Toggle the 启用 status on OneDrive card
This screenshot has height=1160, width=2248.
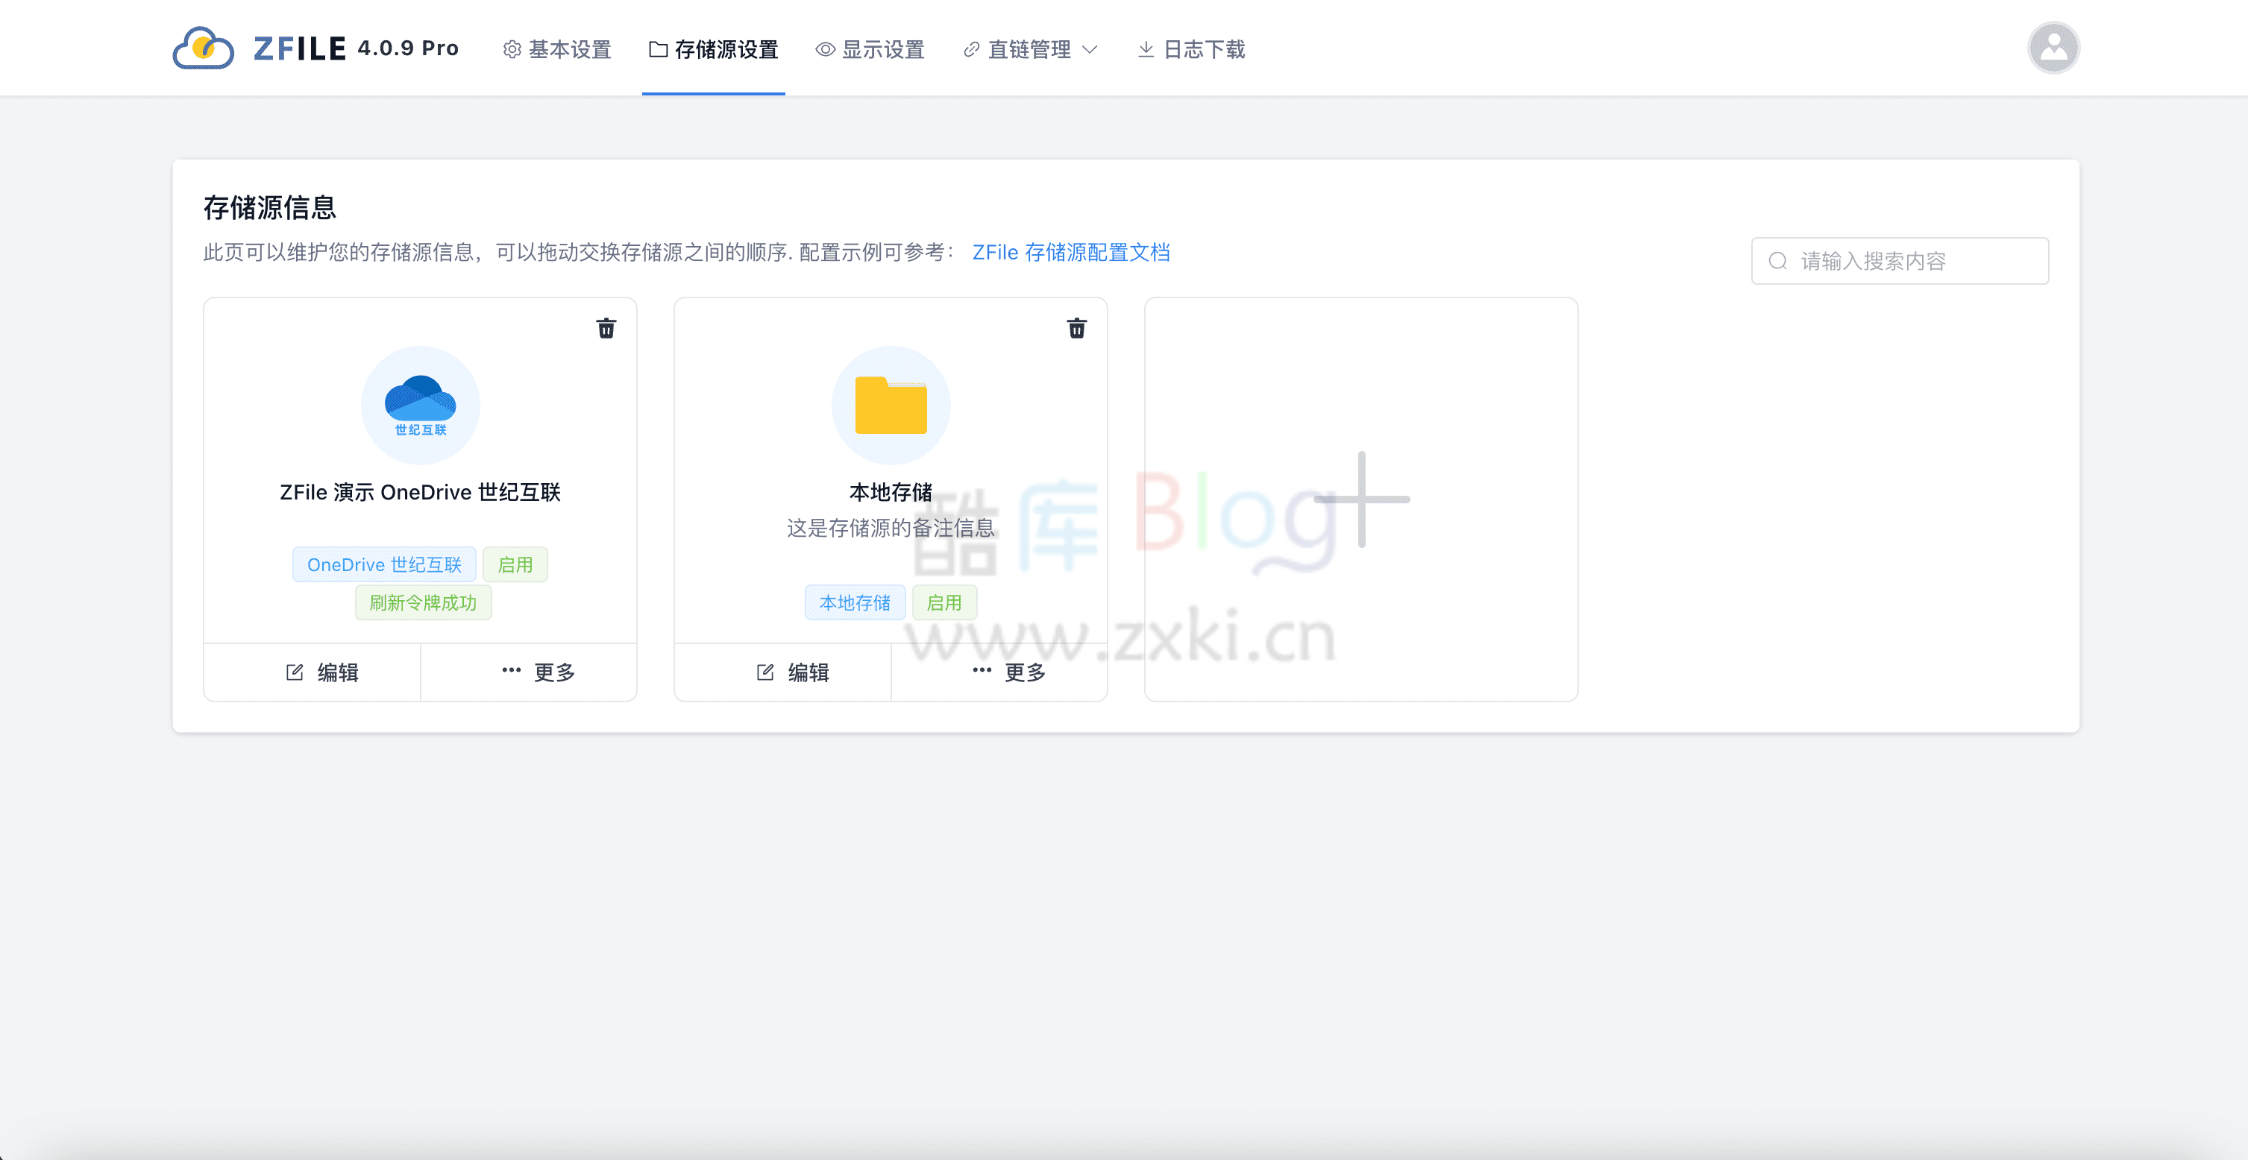pos(515,564)
